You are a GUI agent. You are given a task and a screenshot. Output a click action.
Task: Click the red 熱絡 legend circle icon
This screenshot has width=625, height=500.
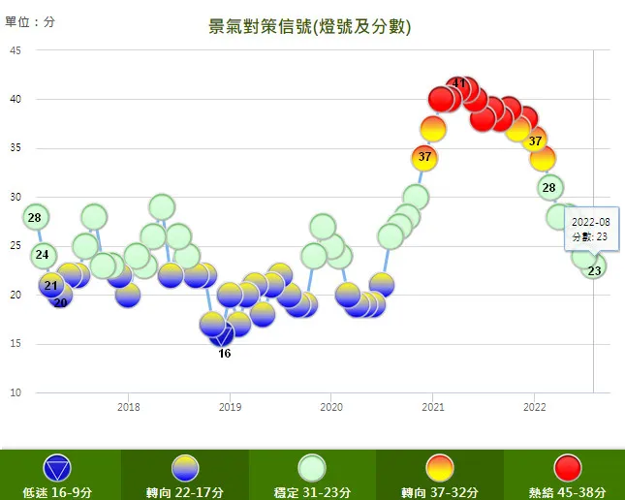[x=568, y=468]
